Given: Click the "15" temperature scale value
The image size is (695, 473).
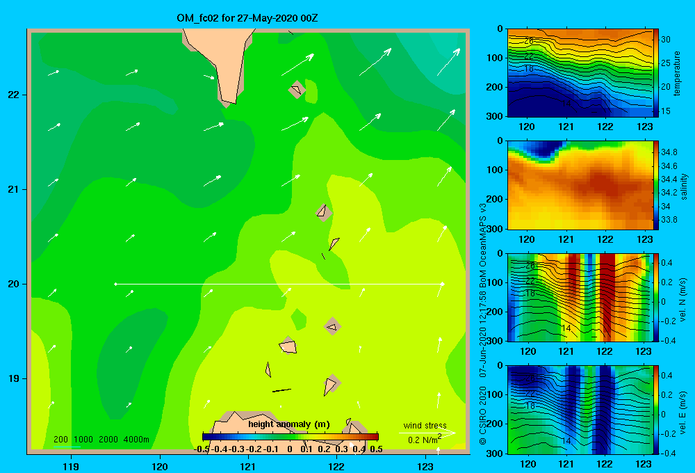Looking at the screenshot, I should (666, 111).
